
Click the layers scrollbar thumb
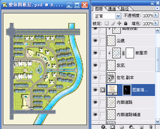coord(158,60)
